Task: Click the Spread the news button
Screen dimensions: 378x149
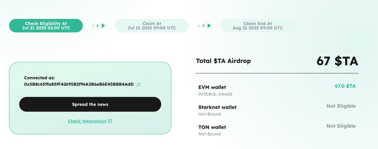Action: pyautogui.click(x=90, y=104)
